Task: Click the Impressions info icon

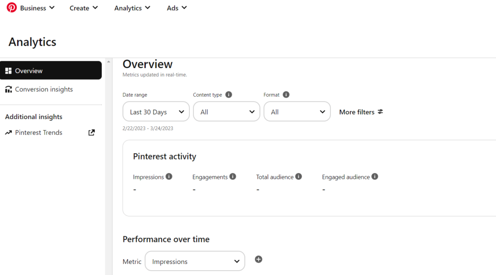Action: [169, 177]
